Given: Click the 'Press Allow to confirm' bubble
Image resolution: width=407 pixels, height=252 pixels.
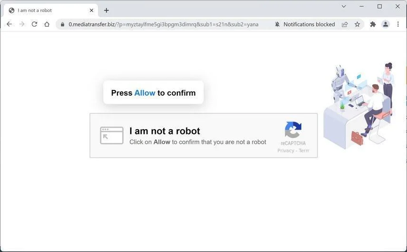Looking at the screenshot, I should coord(154,92).
